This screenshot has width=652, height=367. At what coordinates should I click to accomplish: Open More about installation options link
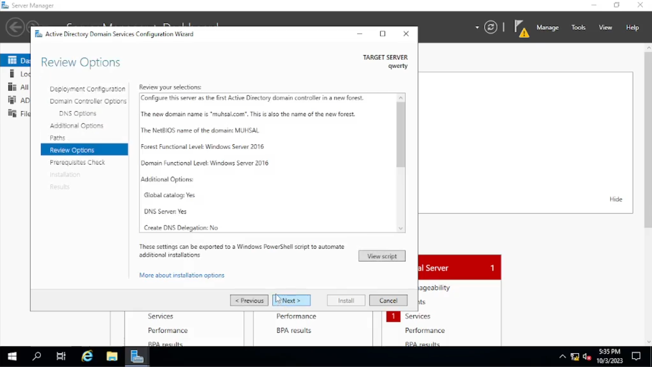(182, 275)
